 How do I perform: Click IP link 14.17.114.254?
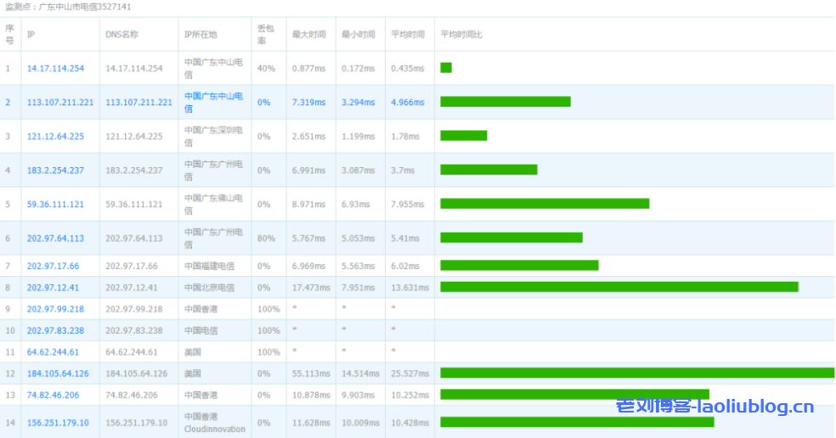55,68
